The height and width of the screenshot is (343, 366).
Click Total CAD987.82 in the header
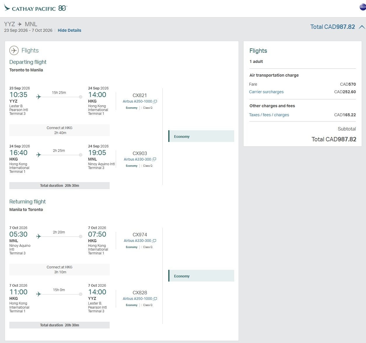(x=332, y=27)
